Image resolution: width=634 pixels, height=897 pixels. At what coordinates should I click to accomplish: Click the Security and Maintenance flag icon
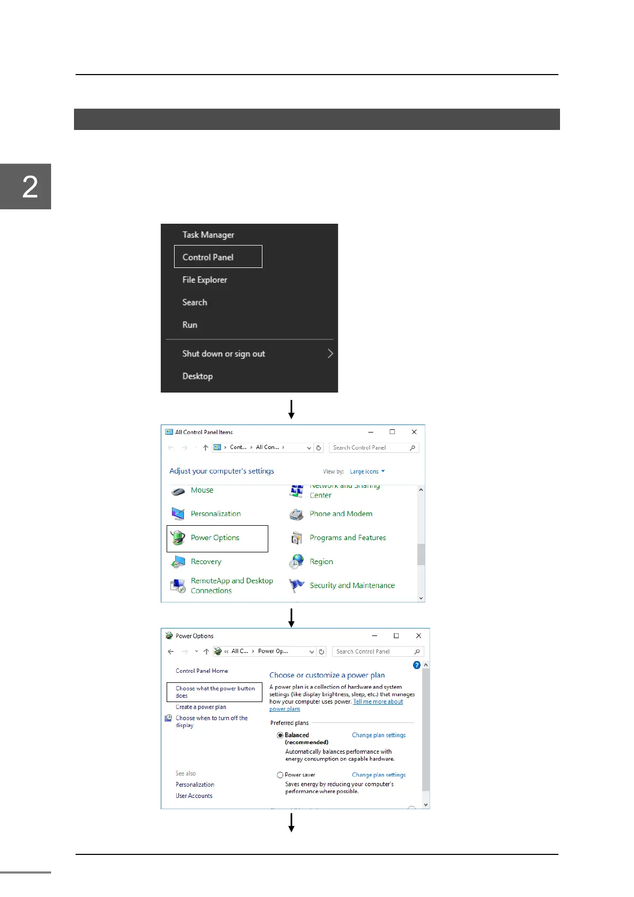297,585
